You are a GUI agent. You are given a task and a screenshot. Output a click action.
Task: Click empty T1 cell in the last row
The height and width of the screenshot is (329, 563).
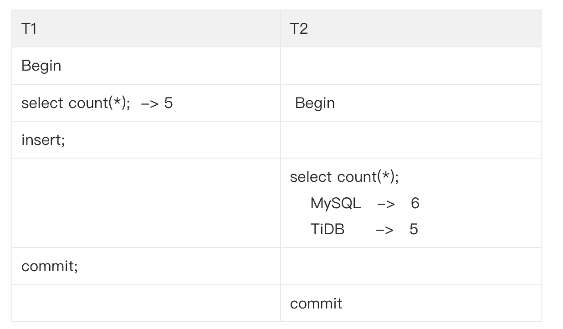click(146, 303)
